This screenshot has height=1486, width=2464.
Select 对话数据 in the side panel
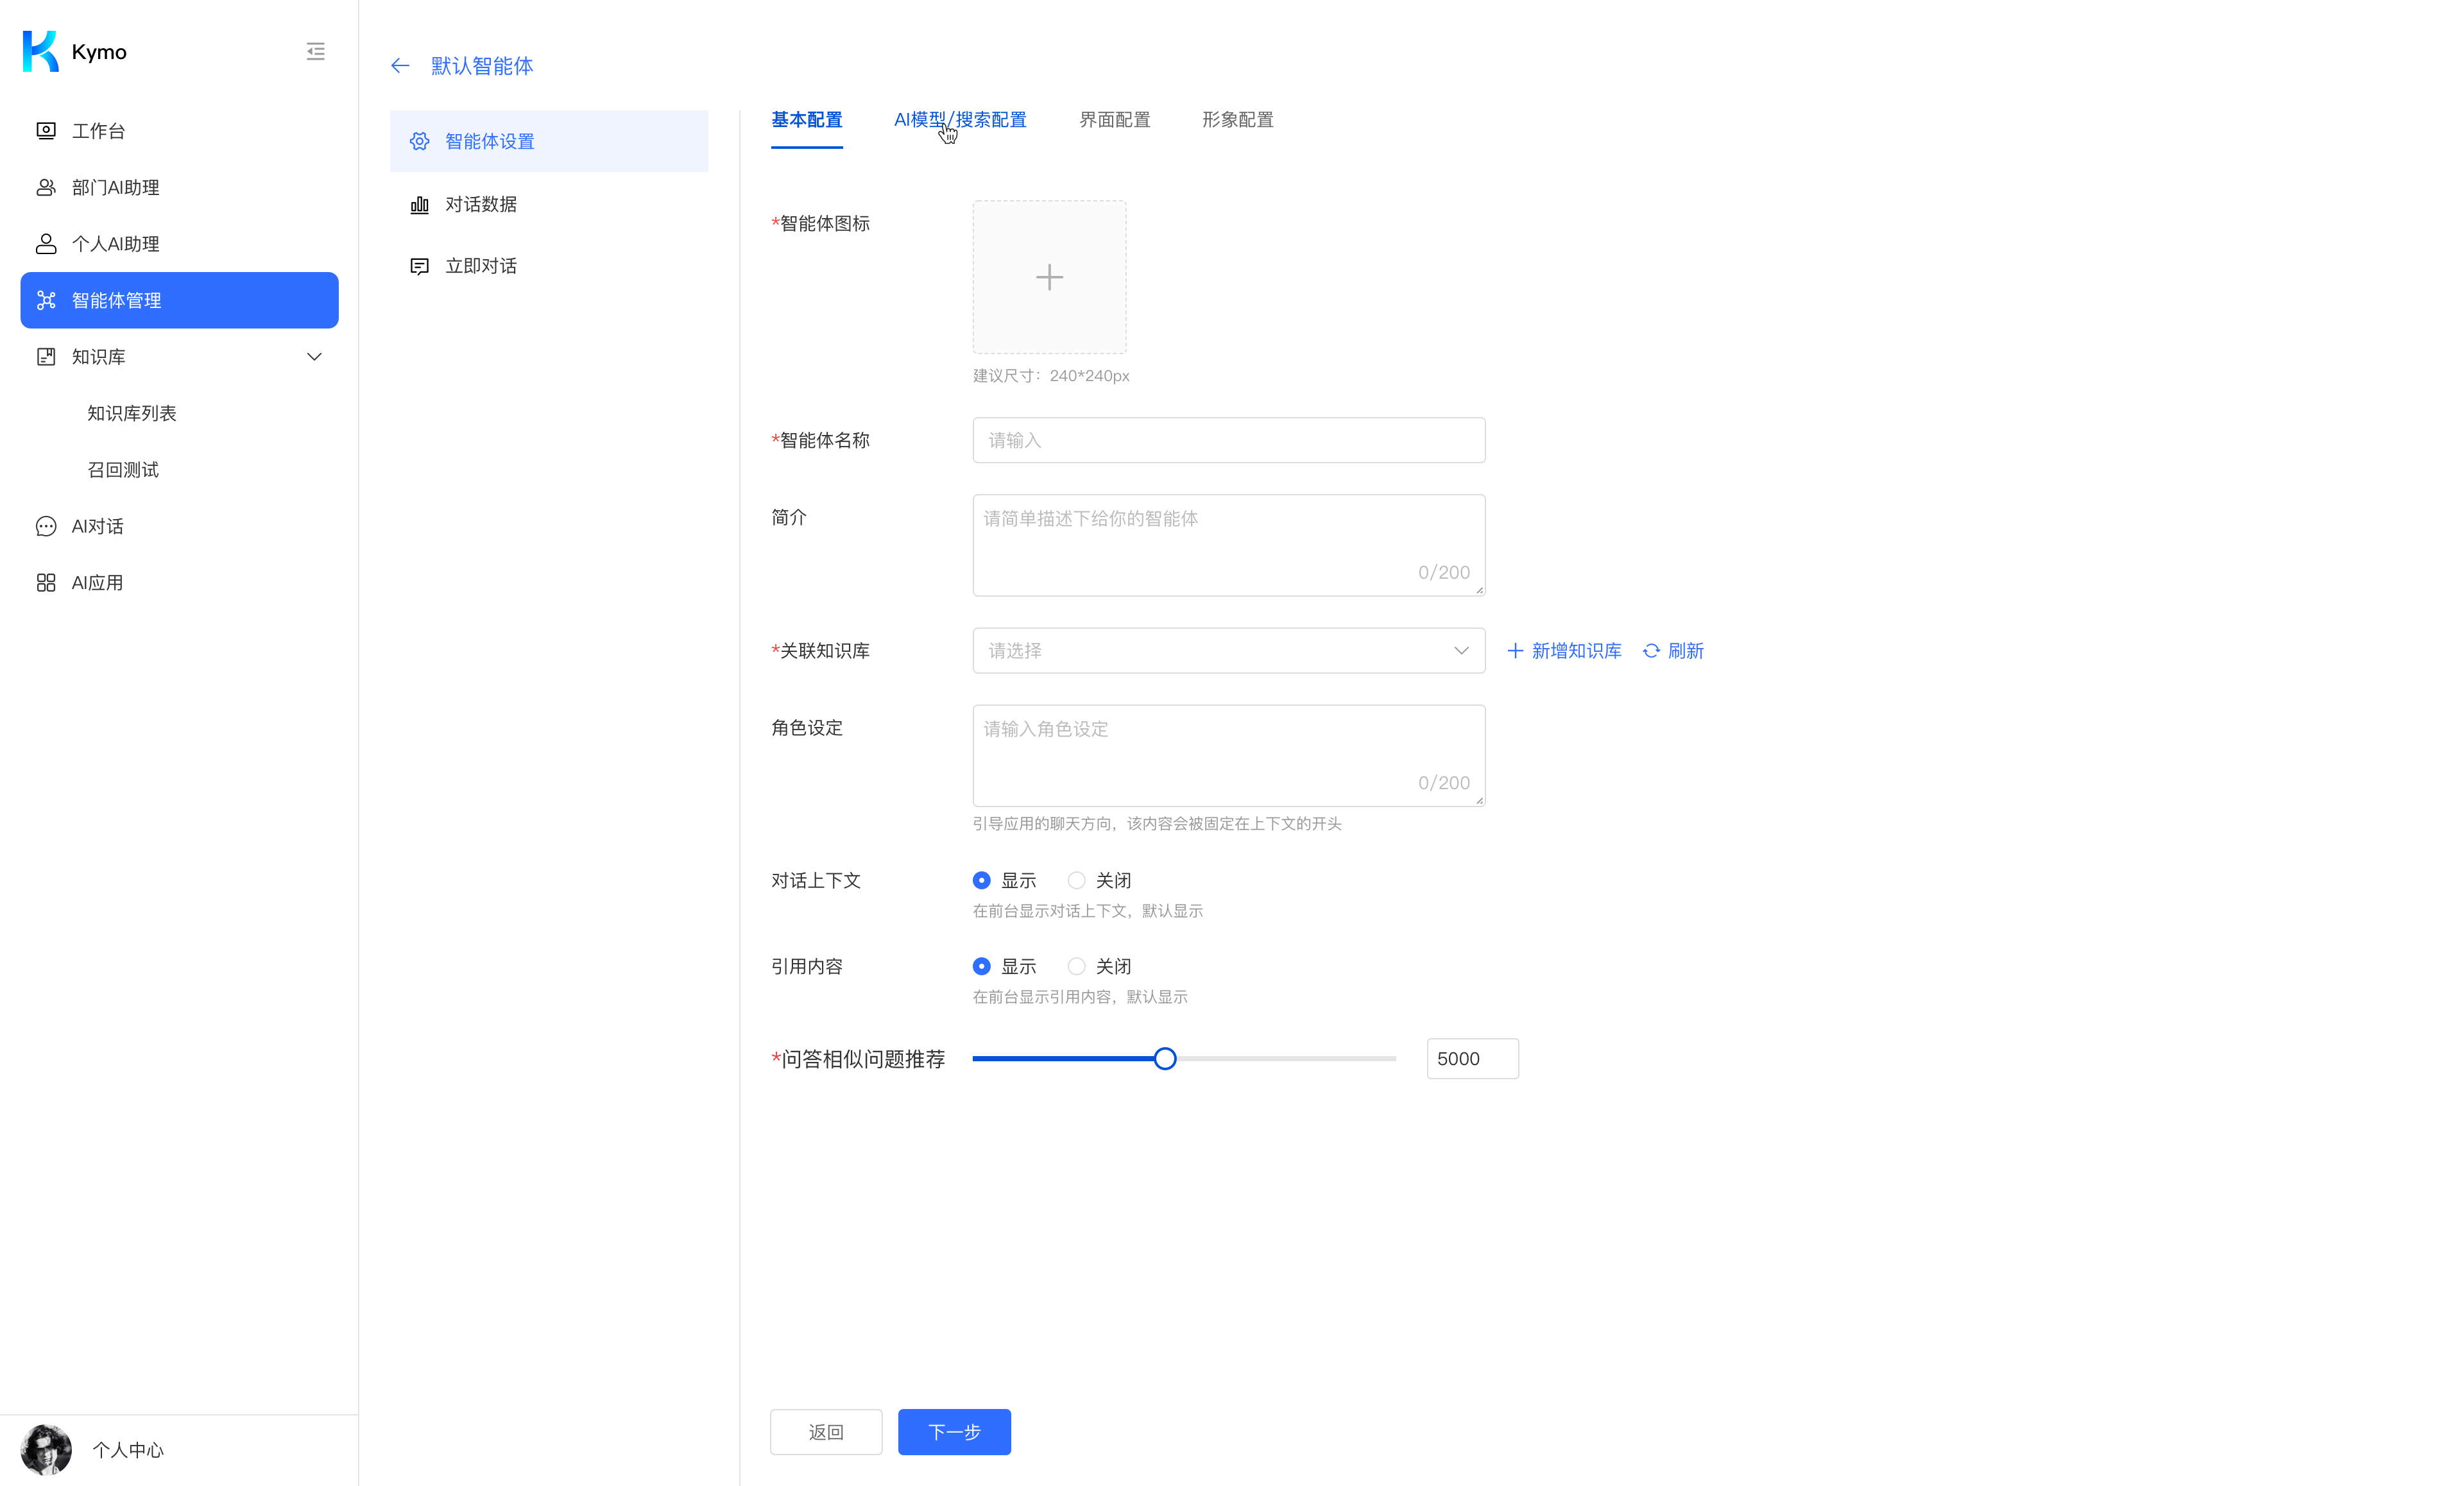click(549, 204)
